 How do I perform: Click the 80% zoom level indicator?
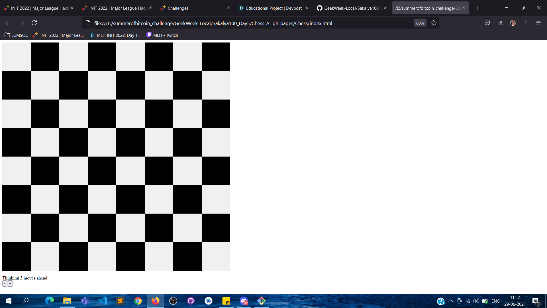point(420,23)
